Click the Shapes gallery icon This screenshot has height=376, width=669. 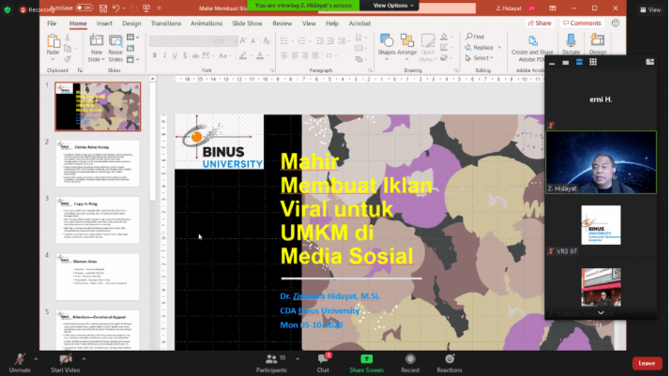tap(387, 41)
